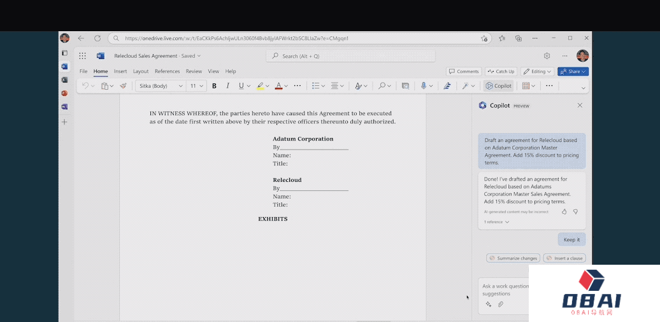Click the Format Painter icon
This screenshot has width=660, height=322.
click(123, 86)
